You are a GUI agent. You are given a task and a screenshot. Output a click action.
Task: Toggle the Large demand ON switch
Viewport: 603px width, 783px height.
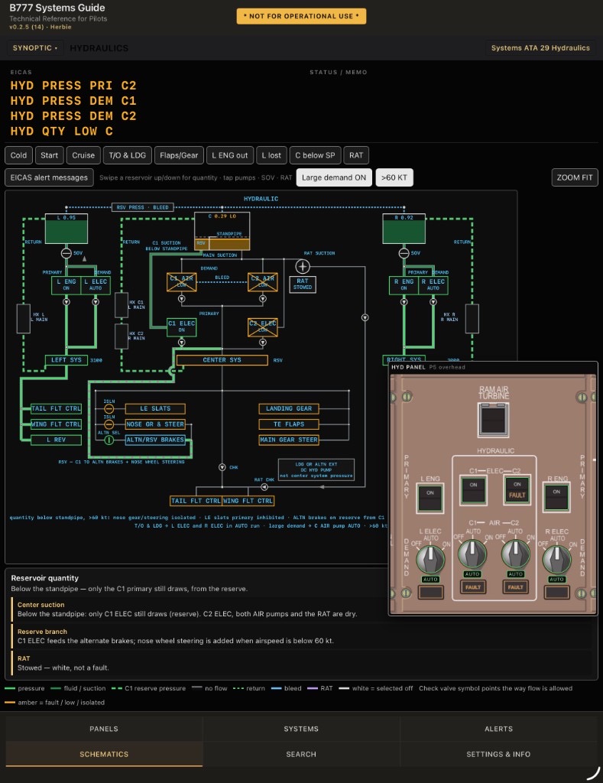(334, 177)
